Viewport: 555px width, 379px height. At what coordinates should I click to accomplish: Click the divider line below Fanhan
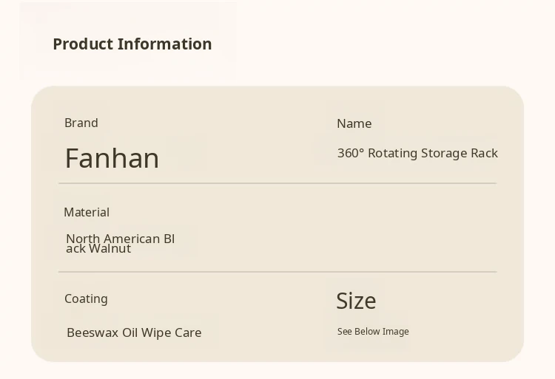pyautogui.click(x=277, y=183)
